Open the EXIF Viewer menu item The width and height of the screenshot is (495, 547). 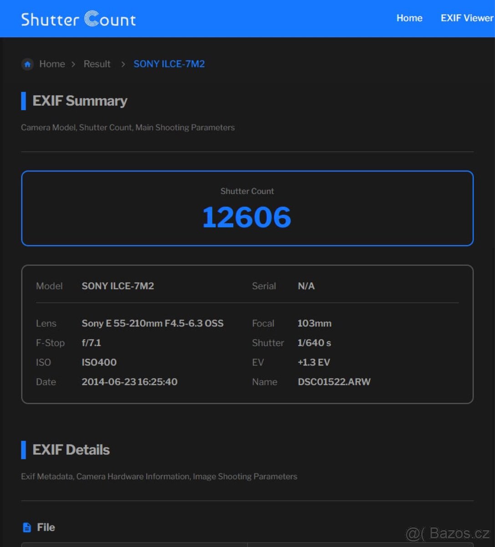click(467, 18)
